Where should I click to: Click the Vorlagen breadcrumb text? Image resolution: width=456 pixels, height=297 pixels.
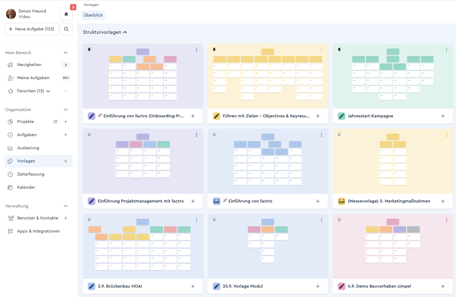[91, 5]
